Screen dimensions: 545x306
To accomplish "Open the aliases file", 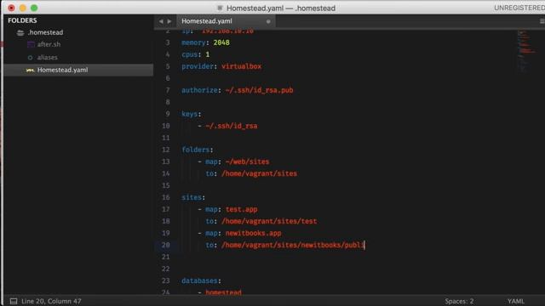I will 48,57.
